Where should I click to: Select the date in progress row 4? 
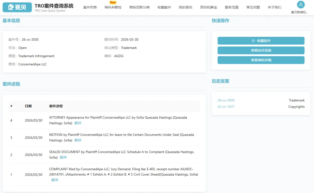coord(33,121)
